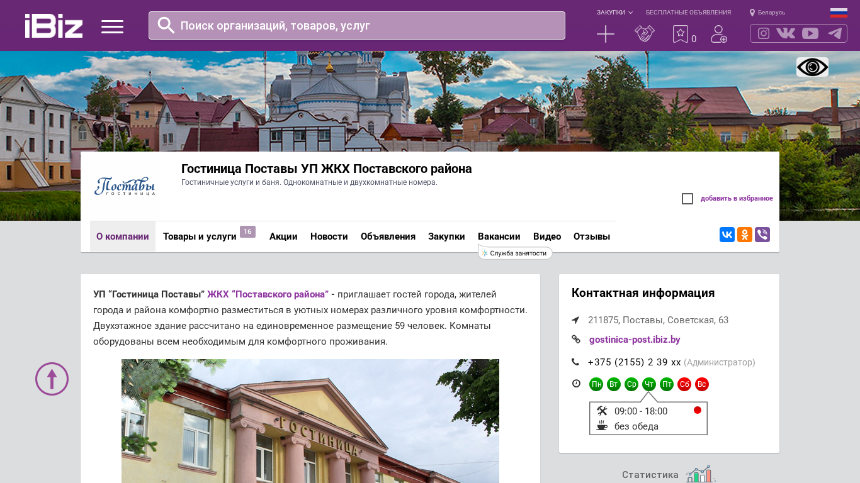The image size is (860, 483).
Task: Open the Акции tab
Action: pyautogui.click(x=283, y=236)
